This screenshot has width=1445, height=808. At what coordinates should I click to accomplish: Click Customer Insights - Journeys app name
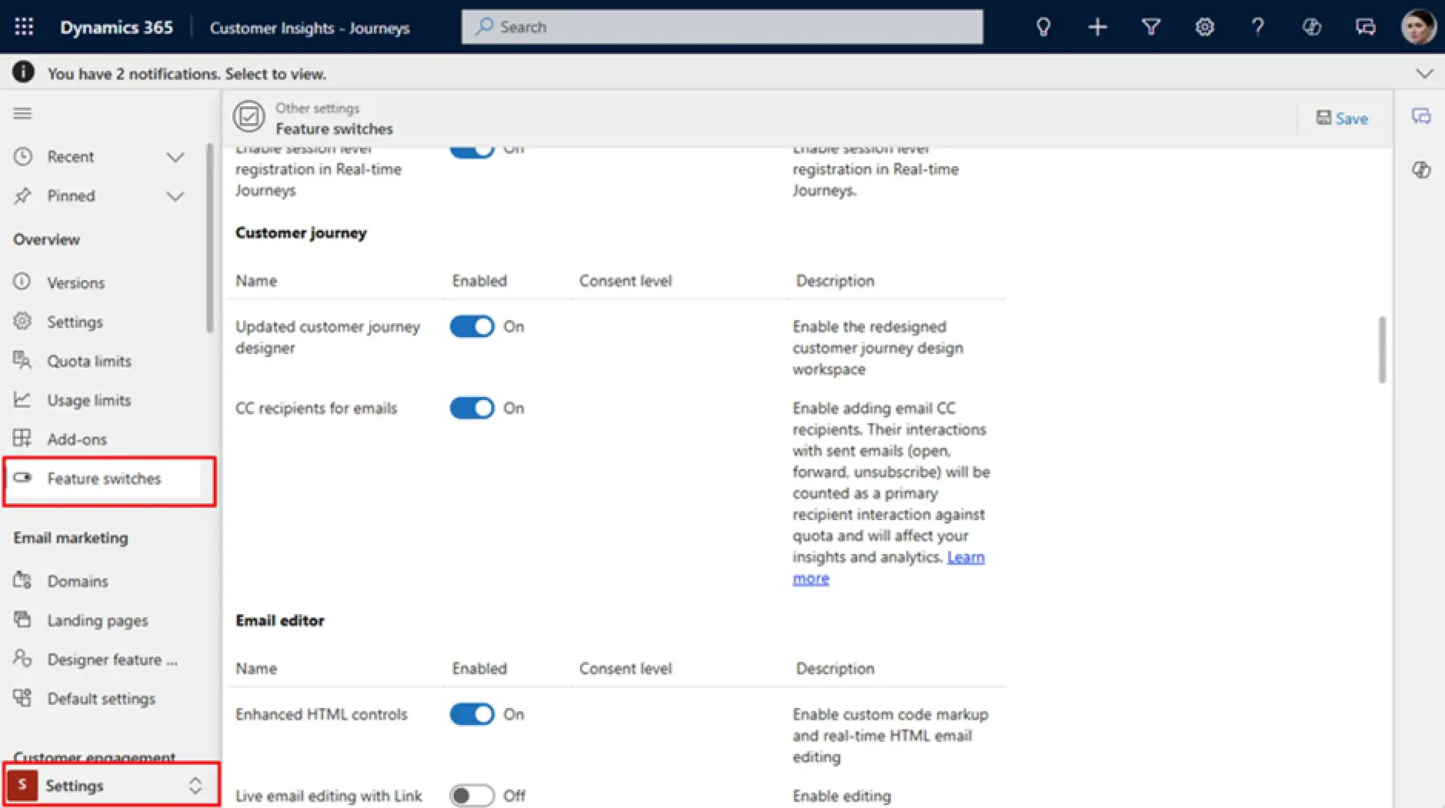pyautogui.click(x=309, y=28)
